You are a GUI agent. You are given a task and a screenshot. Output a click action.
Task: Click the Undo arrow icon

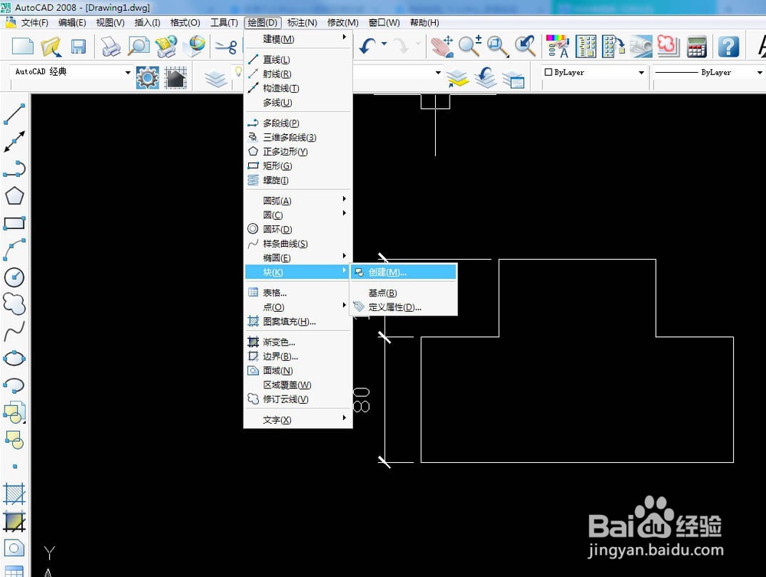point(367,47)
